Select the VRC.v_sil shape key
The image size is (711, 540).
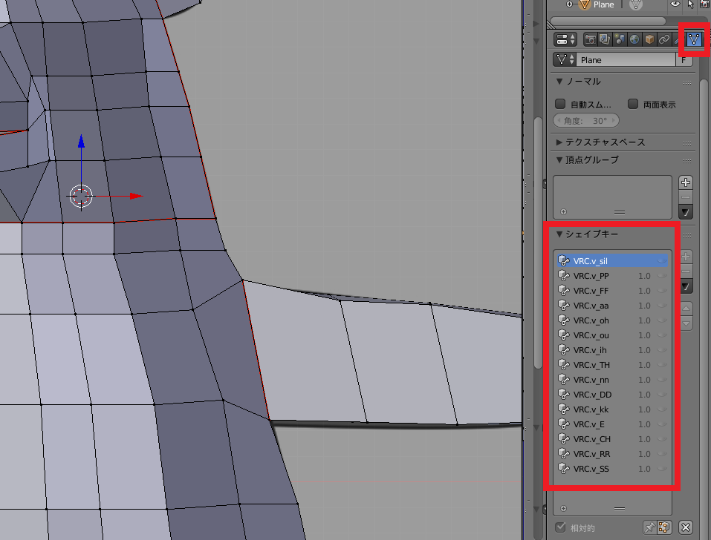pyautogui.click(x=612, y=260)
